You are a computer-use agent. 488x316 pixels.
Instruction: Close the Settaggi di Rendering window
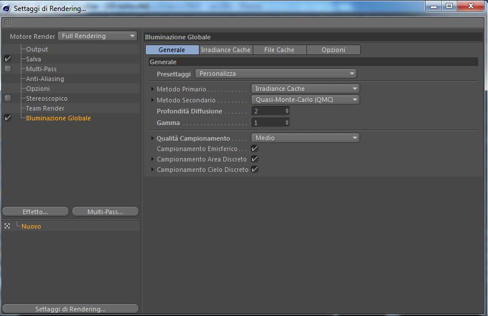[x=471, y=6]
